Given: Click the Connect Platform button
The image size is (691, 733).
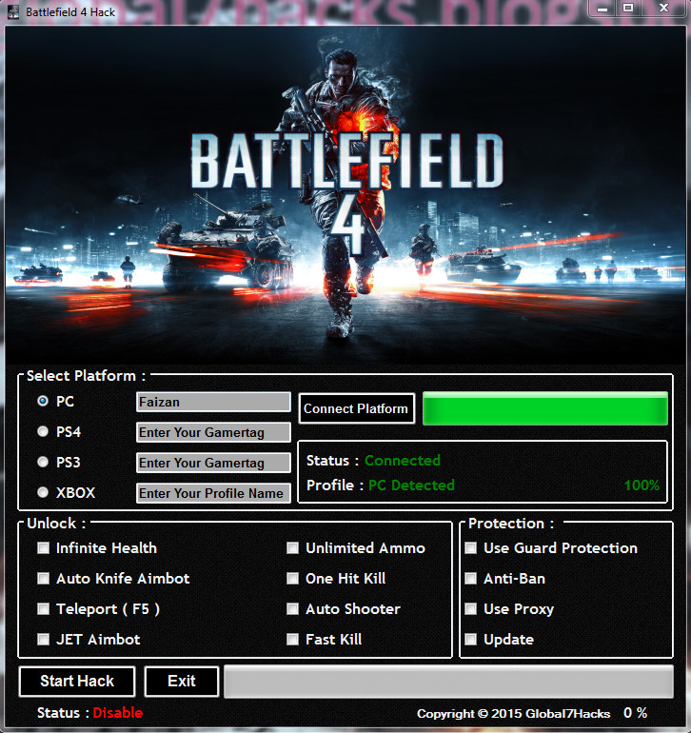Looking at the screenshot, I should tap(356, 408).
